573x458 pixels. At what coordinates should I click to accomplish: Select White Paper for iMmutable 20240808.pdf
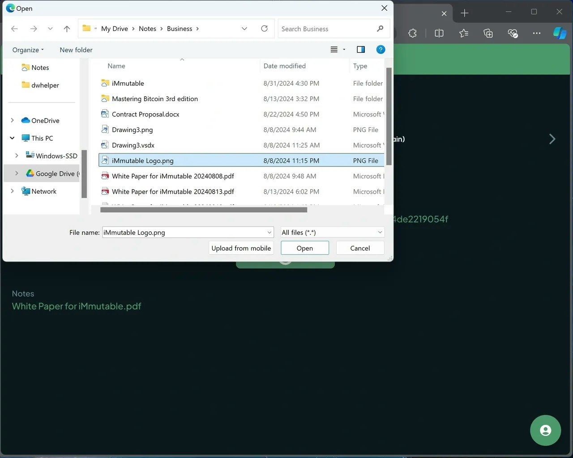pos(241,176)
